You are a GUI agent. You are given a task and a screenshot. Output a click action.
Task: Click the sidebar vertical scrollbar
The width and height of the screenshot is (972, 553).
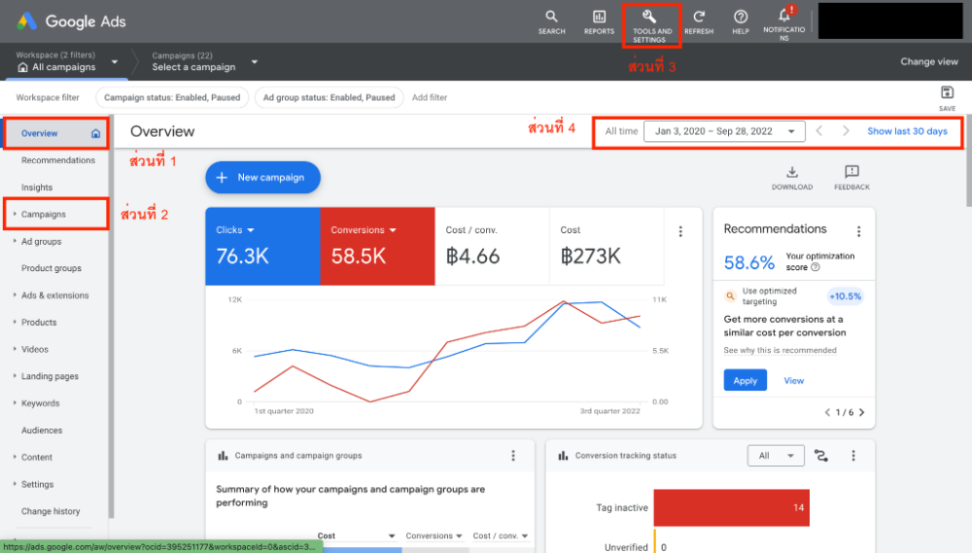tap(111, 316)
